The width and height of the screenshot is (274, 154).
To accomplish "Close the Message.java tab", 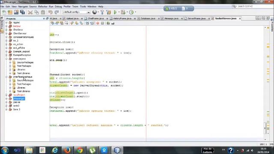I will (x=182, y=18).
